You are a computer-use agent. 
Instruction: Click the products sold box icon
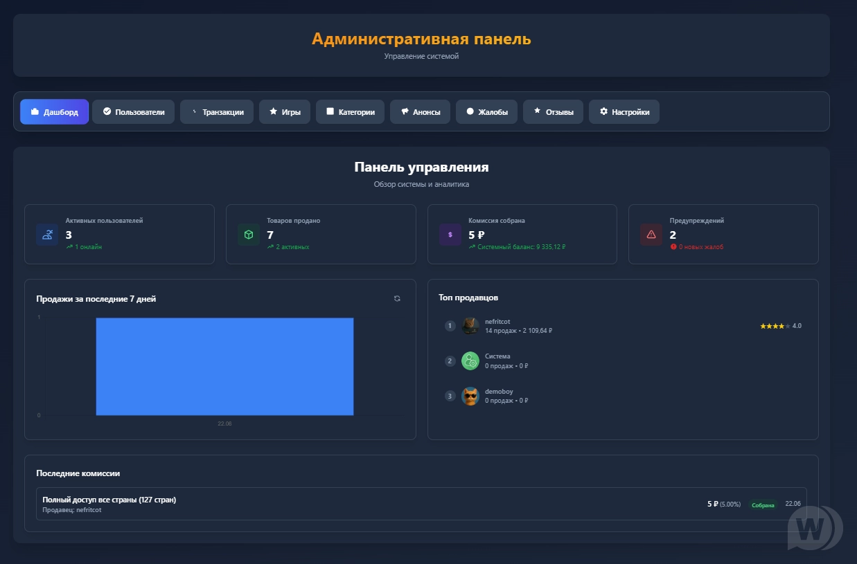(249, 235)
